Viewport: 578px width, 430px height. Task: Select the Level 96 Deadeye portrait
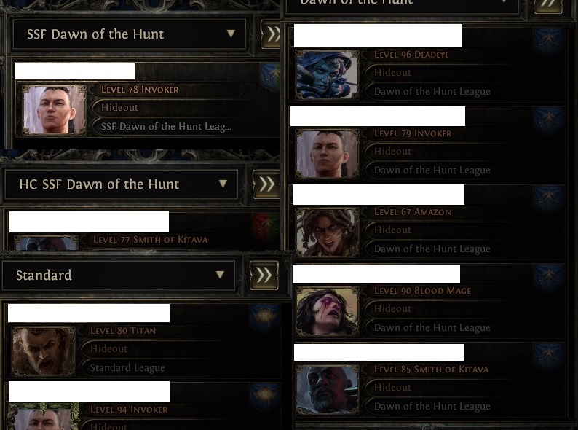coord(327,75)
